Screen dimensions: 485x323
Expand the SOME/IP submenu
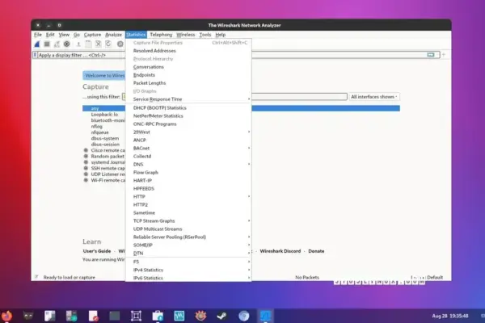point(188,245)
